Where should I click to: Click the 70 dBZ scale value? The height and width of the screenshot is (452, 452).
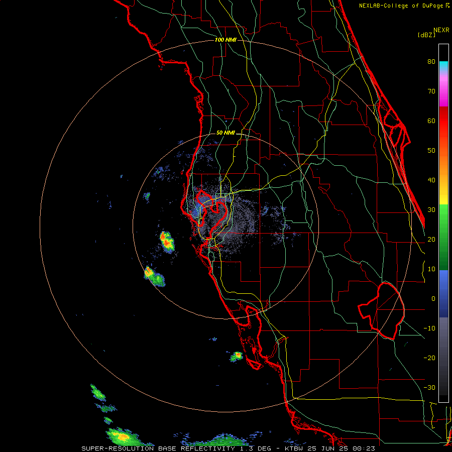coord(431,91)
